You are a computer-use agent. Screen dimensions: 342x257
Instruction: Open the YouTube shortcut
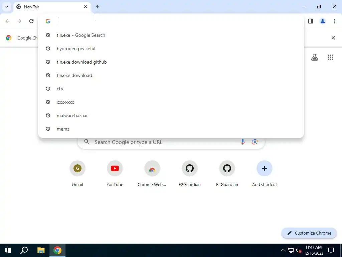(115, 174)
